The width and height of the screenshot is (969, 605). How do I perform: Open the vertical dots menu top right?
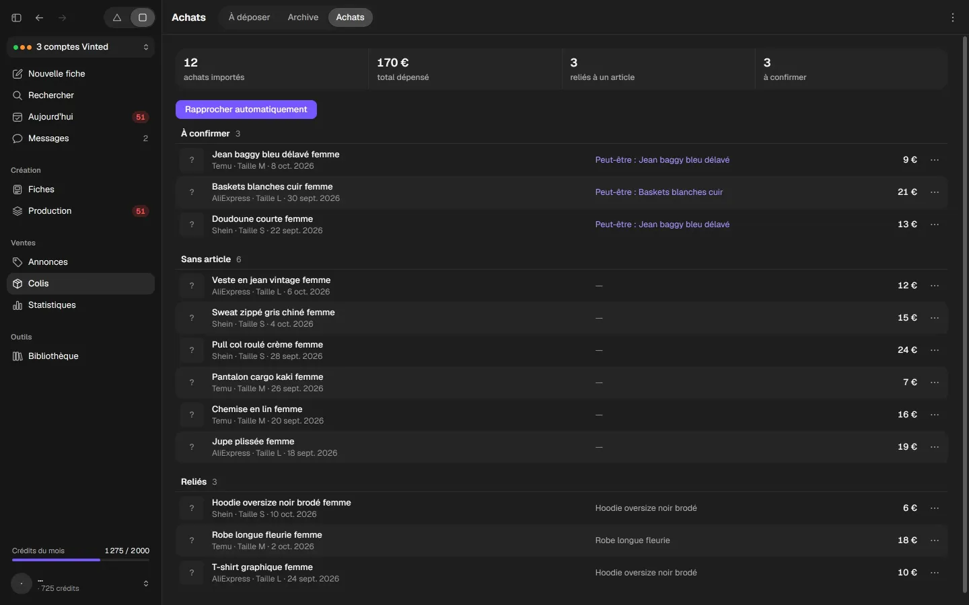tap(953, 17)
